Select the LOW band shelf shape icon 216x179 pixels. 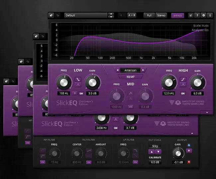point(78,80)
